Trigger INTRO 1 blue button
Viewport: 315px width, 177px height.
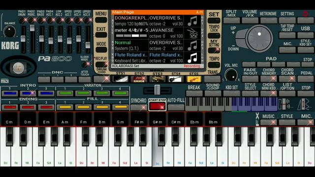coord(10,93)
